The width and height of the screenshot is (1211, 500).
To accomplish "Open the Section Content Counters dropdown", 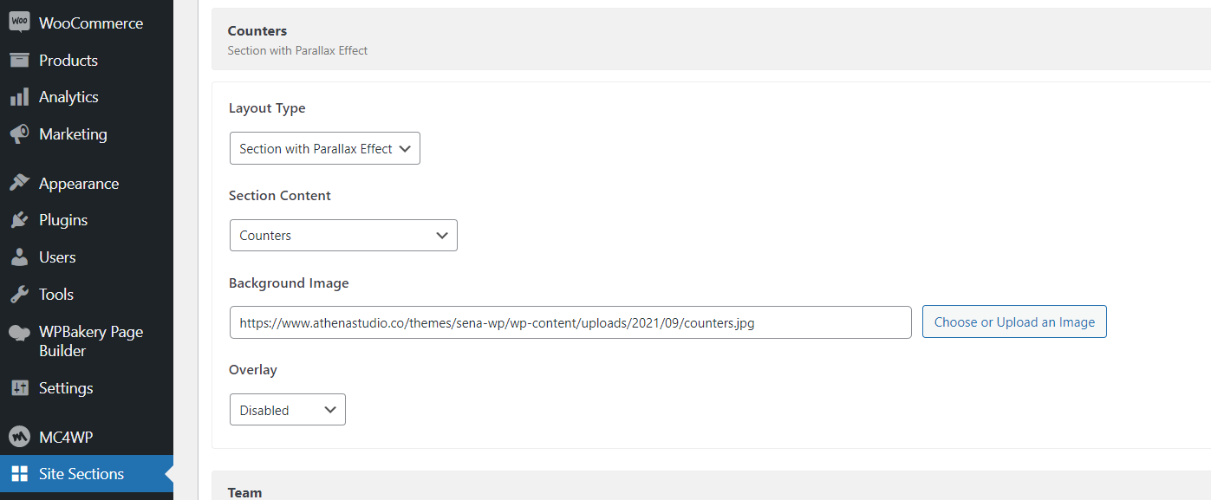I will click(x=343, y=235).
